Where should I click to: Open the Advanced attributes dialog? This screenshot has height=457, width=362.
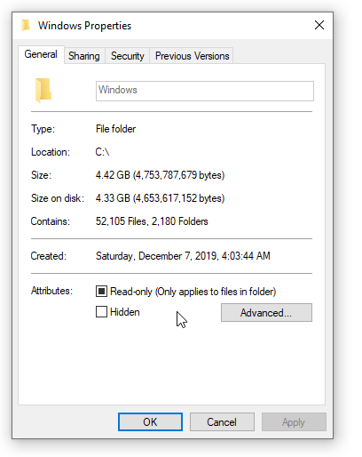tap(266, 312)
